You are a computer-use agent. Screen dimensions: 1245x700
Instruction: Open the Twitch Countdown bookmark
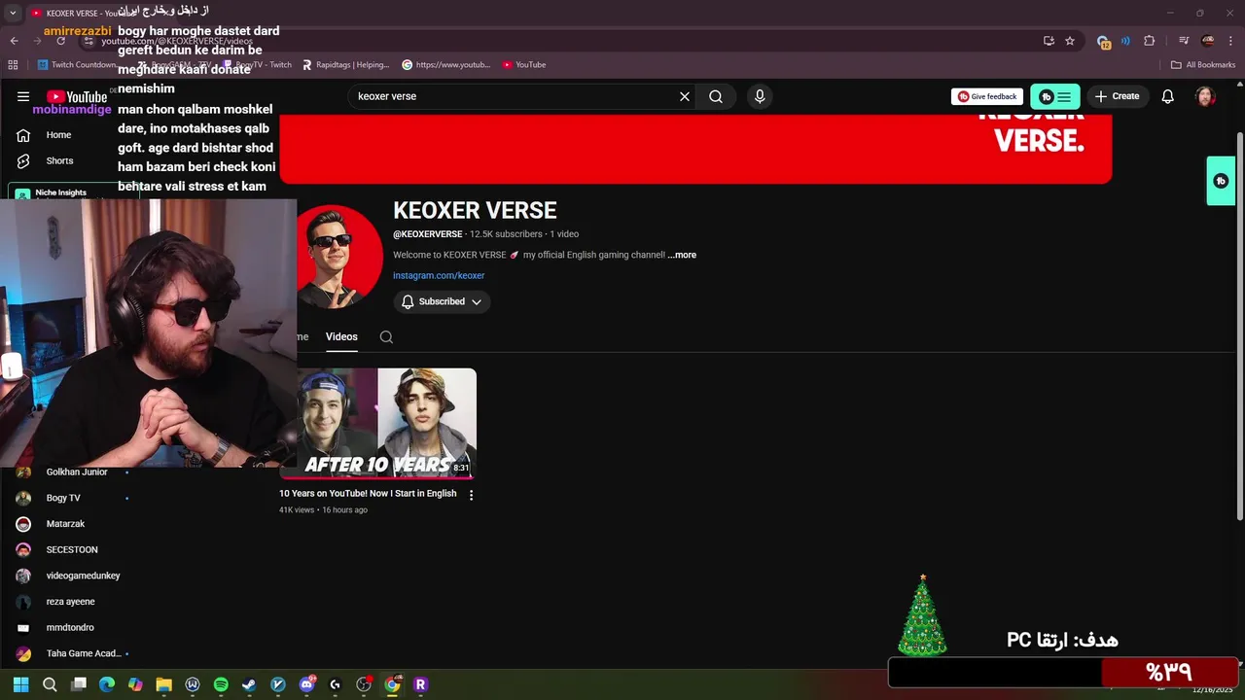(76, 65)
